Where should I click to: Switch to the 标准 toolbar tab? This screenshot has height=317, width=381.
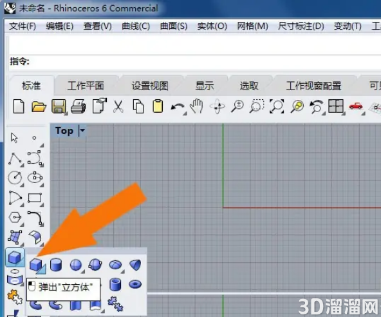pyautogui.click(x=32, y=86)
